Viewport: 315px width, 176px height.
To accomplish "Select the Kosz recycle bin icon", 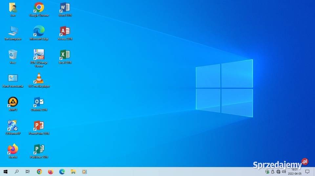I will 13,56.
